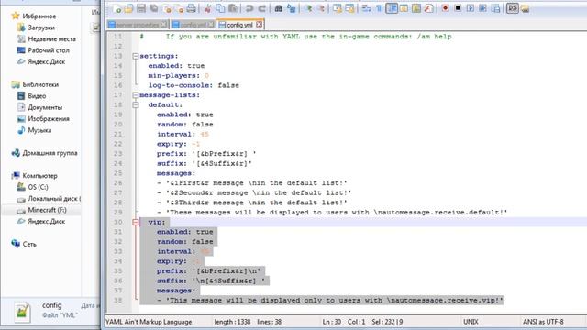Open the Replace dialog icon
587x330 pixels.
(291, 8)
